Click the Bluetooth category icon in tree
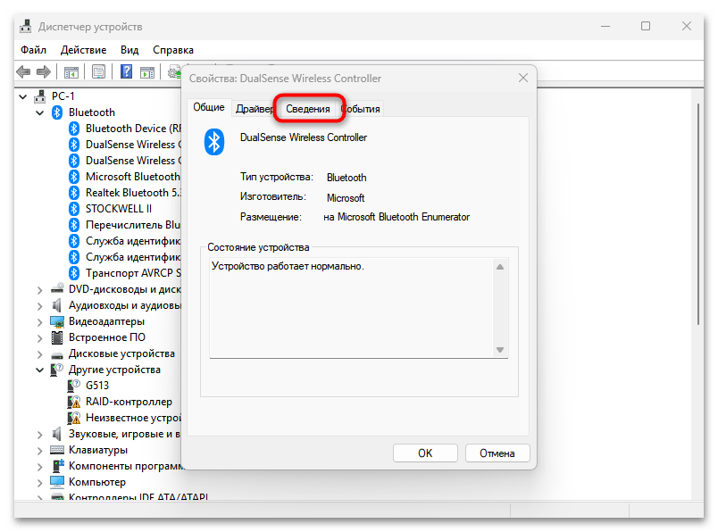This screenshot has height=532, width=718. coord(57,112)
